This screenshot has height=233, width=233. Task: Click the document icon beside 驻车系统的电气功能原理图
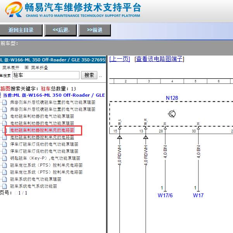coord(4,179)
